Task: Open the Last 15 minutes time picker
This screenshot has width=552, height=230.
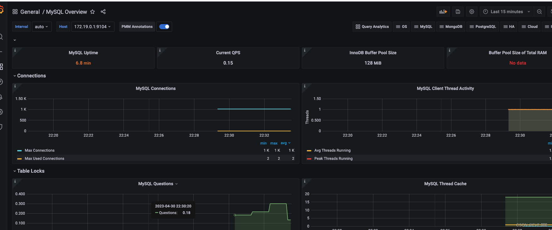Action: coord(507,12)
